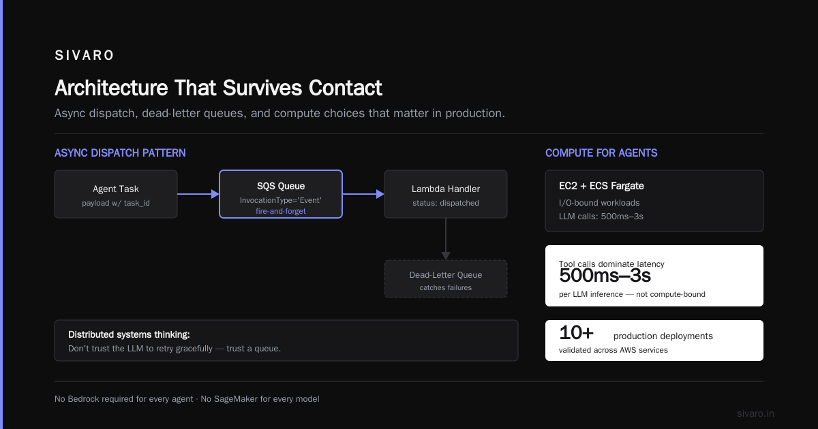Click the Compute for Agents heading
The width and height of the screenshot is (818, 429).
tap(601, 153)
